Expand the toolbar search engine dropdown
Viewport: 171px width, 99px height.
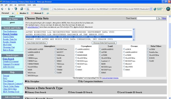tap(41, 9)
